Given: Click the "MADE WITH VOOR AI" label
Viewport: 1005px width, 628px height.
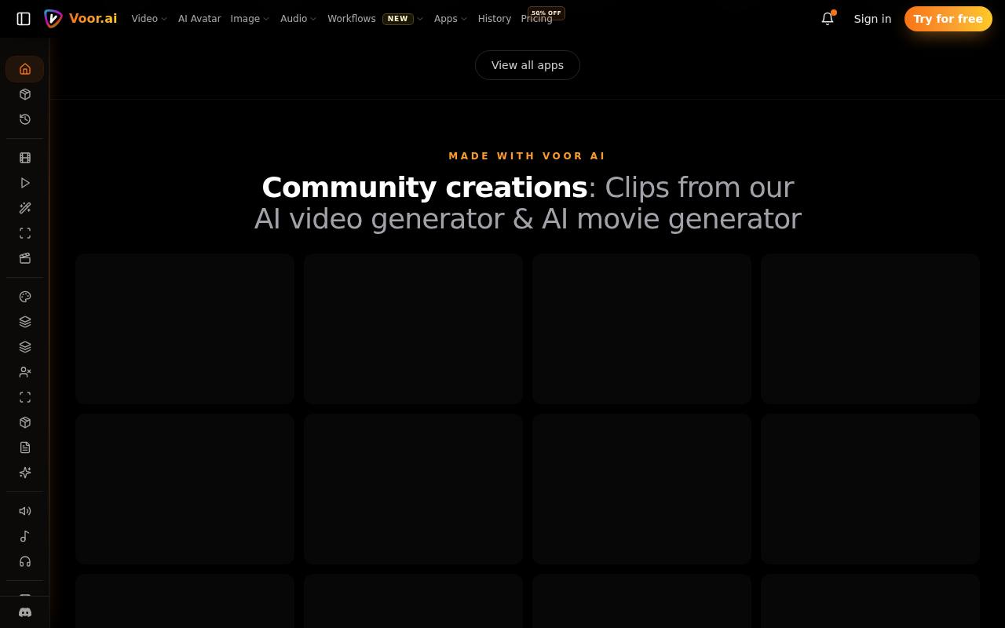Looking at the screenshot, I should point(528,156).
